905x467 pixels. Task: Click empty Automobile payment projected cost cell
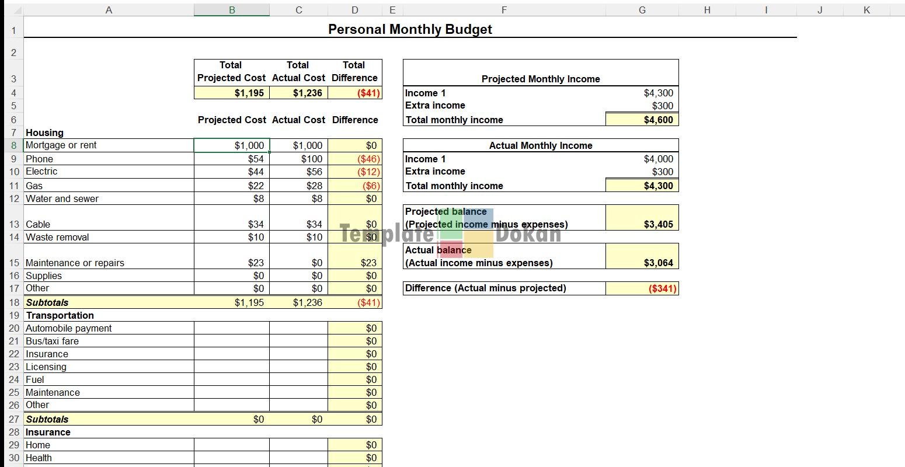click(x=232, y=328)
